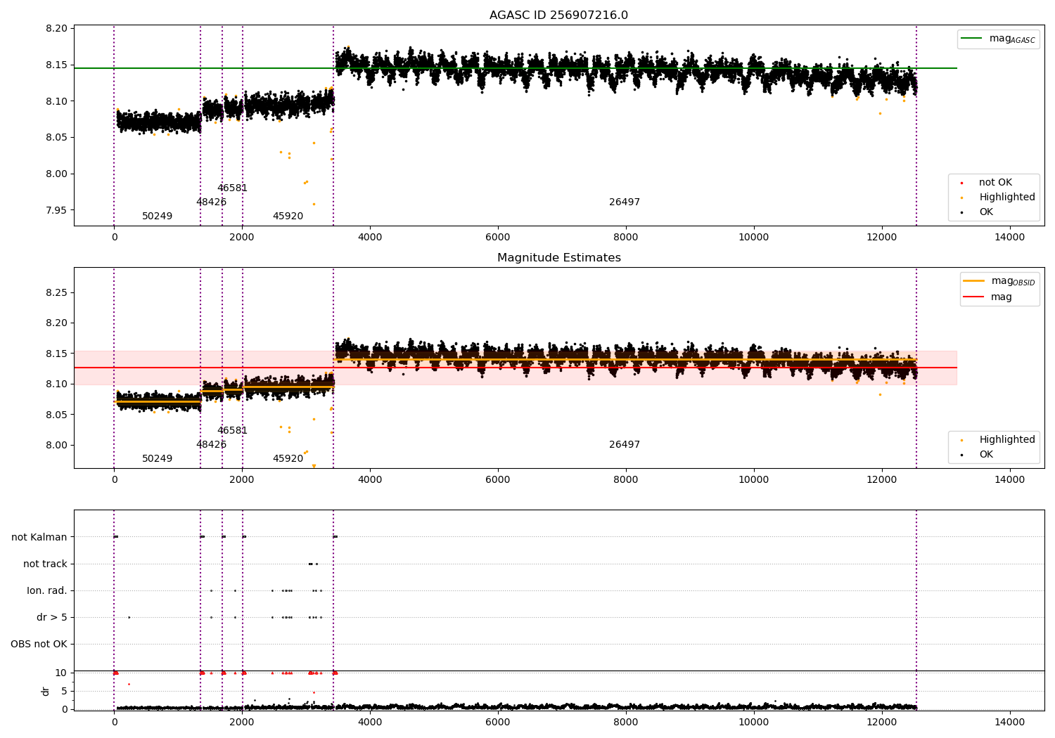Click obsid label 48426 in the AGASC plot
Screen dimensions: 1055x738
211,202
